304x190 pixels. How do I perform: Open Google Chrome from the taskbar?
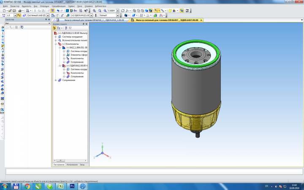pos(27,187)
